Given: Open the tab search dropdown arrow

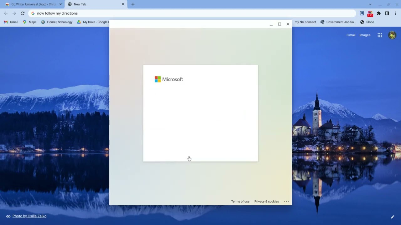Looking at the screenshot, I should 370,4.
